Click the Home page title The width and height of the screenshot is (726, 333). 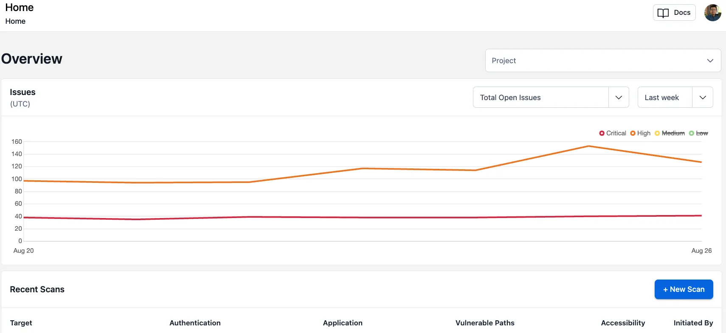click(x=20, y=8)
